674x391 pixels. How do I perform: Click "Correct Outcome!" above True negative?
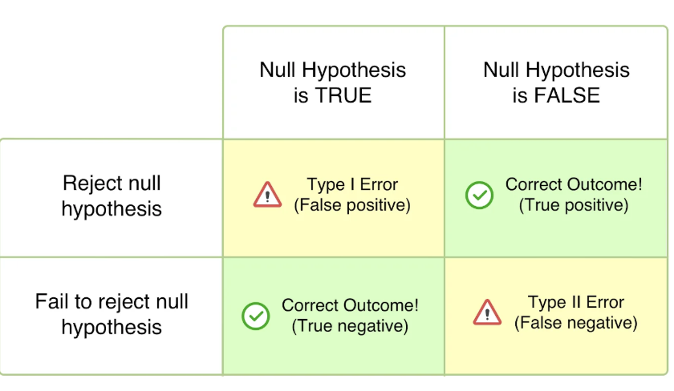click(350, 305)
